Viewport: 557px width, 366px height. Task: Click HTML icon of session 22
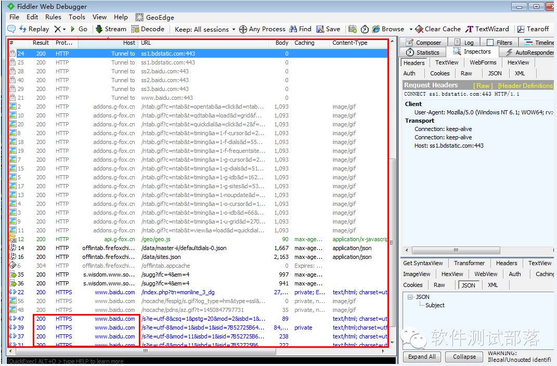[12, 292]
